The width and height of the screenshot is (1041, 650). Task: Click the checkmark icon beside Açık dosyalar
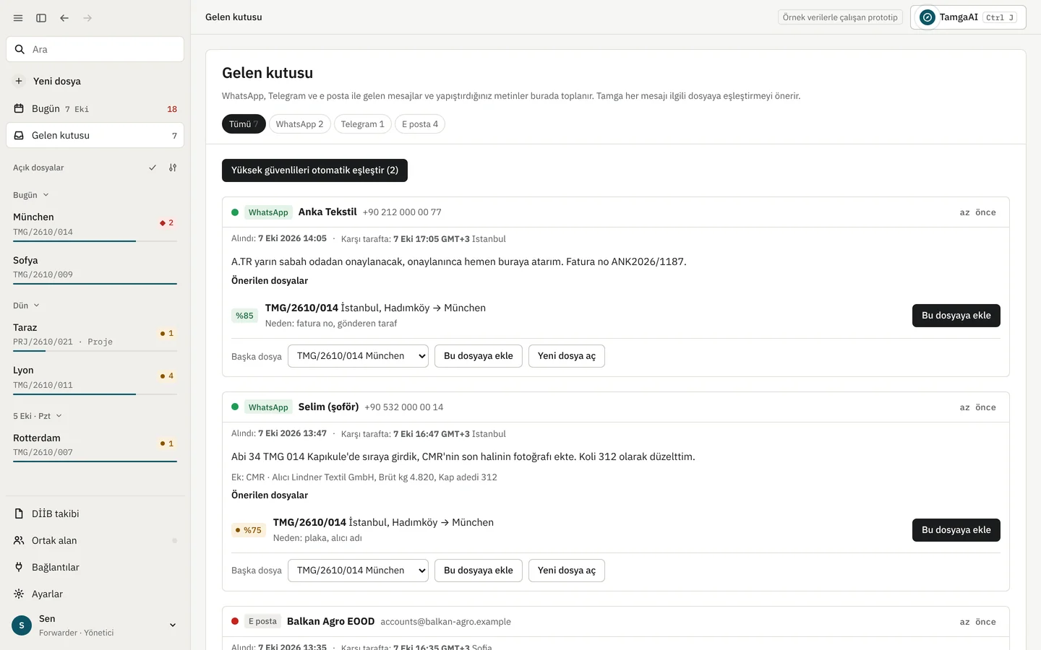(153, 168)
